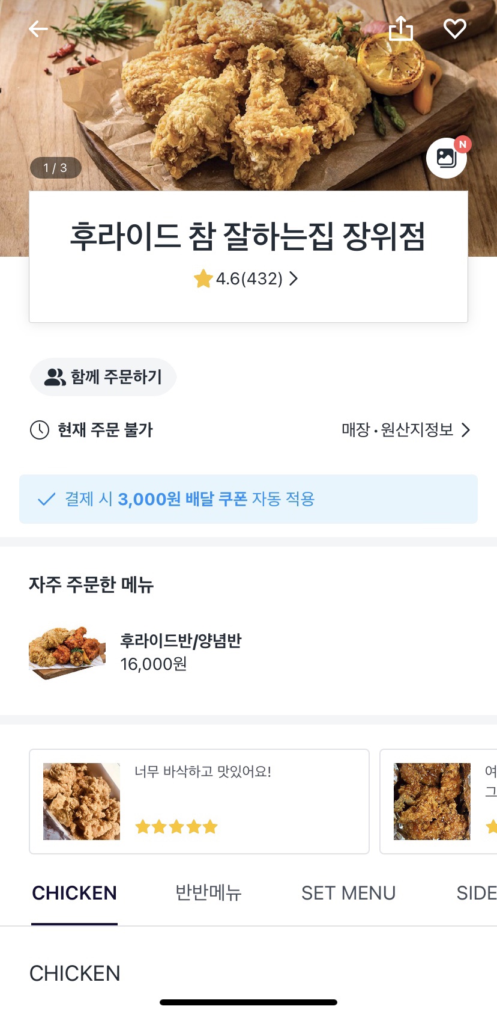The width and height of the screenshot is (497, 1015).
Task: Expand reviews via chevron next to 4.6(432)
Action: coord(294,279)
